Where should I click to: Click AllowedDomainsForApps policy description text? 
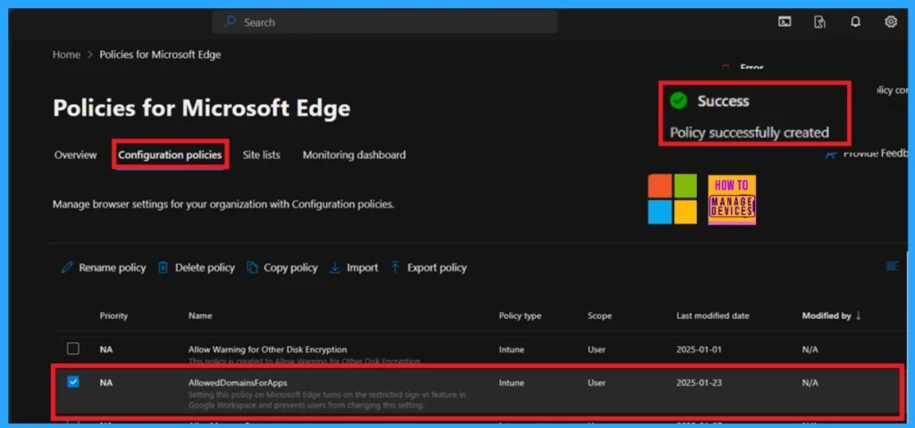(x=327, y=399)
